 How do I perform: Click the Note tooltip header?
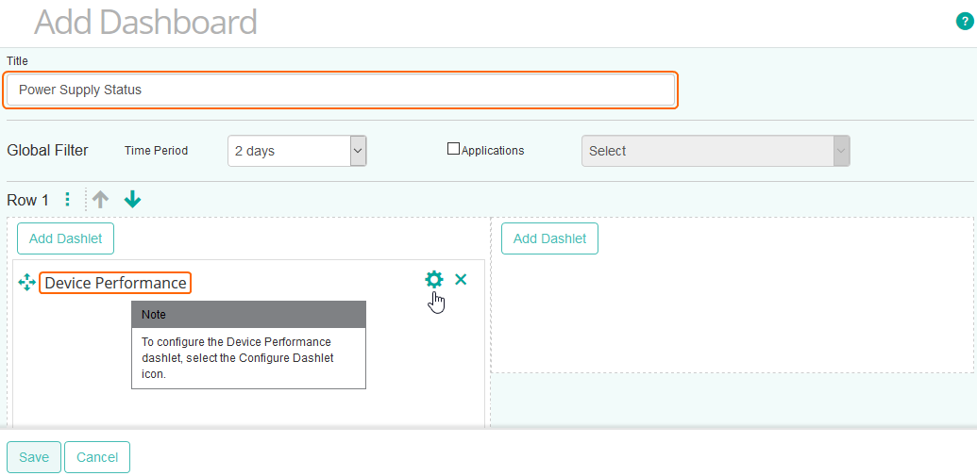248,315
